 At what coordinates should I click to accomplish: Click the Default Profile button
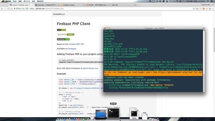206,5
